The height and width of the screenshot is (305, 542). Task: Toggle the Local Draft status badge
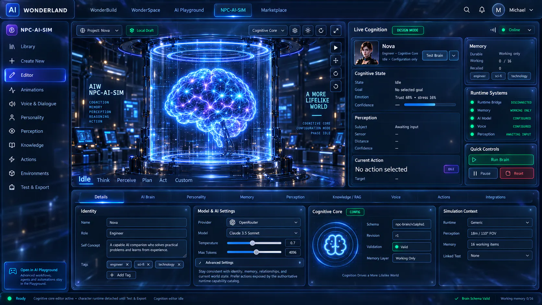click(x=142, y=30)
